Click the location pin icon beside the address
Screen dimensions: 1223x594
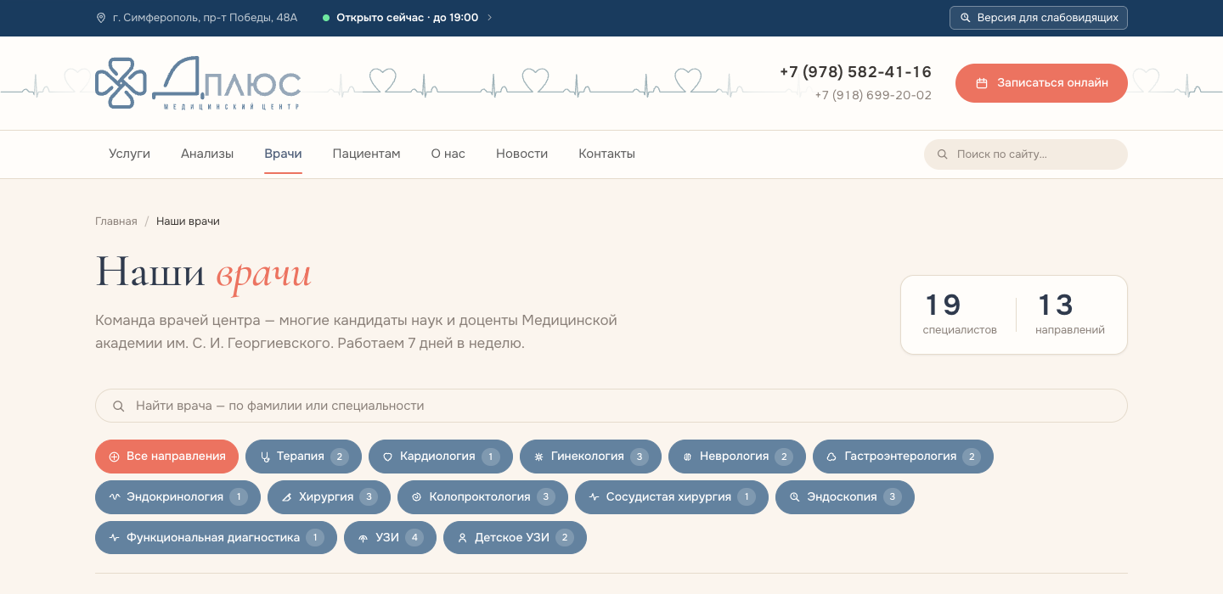point(101,18)
